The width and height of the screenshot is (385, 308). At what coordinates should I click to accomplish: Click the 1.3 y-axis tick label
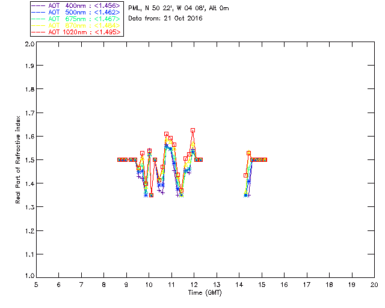(29, 208)
